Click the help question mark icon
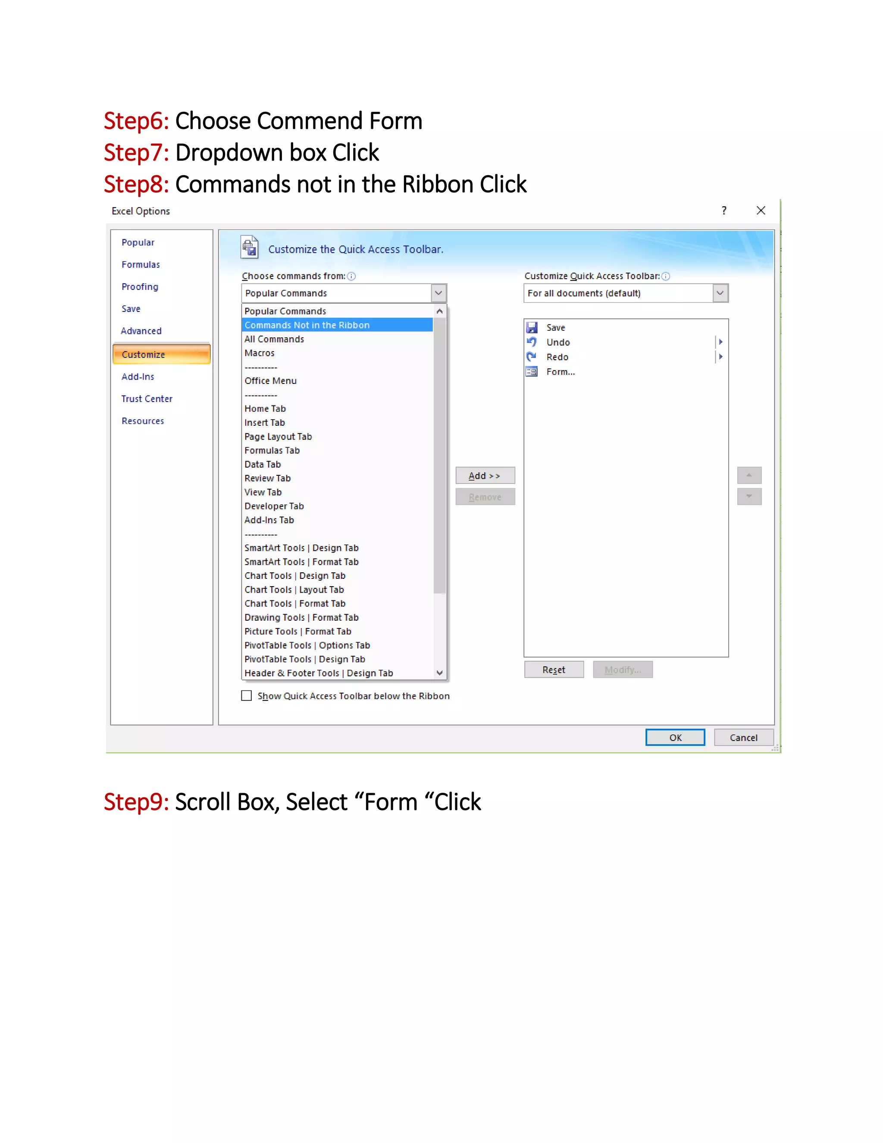 click(x=724, y=210)
